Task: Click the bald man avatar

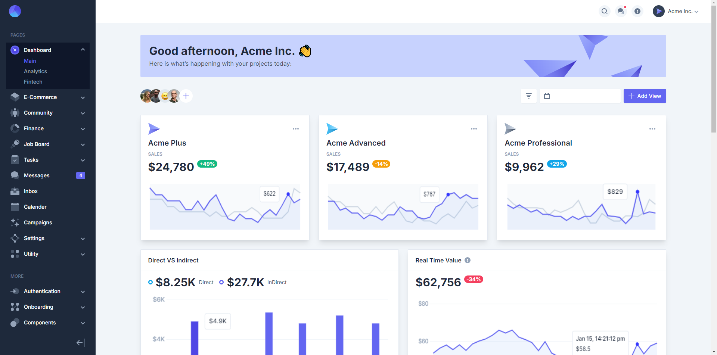Action: pyautogui.click(x=174, y=96)
